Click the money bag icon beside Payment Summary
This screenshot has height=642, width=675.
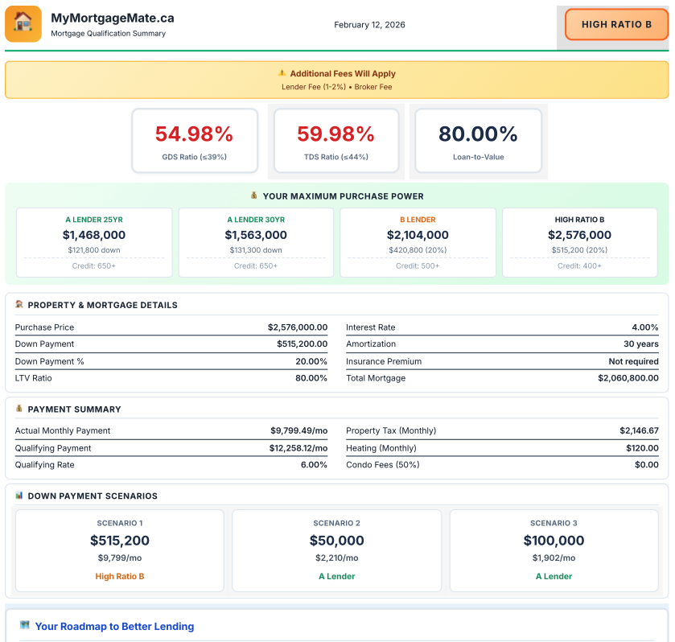coord(19,409)
